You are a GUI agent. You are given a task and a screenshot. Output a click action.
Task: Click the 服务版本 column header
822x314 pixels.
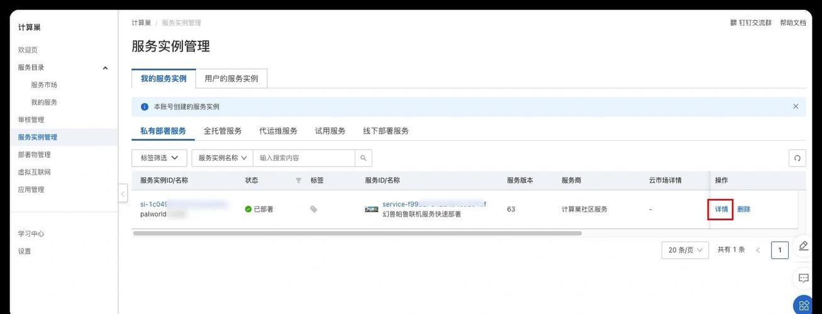coord(520,180)
